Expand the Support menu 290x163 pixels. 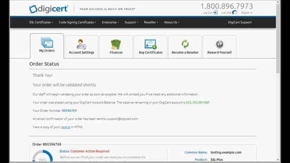pyautogui.click(x=131, y=22)
